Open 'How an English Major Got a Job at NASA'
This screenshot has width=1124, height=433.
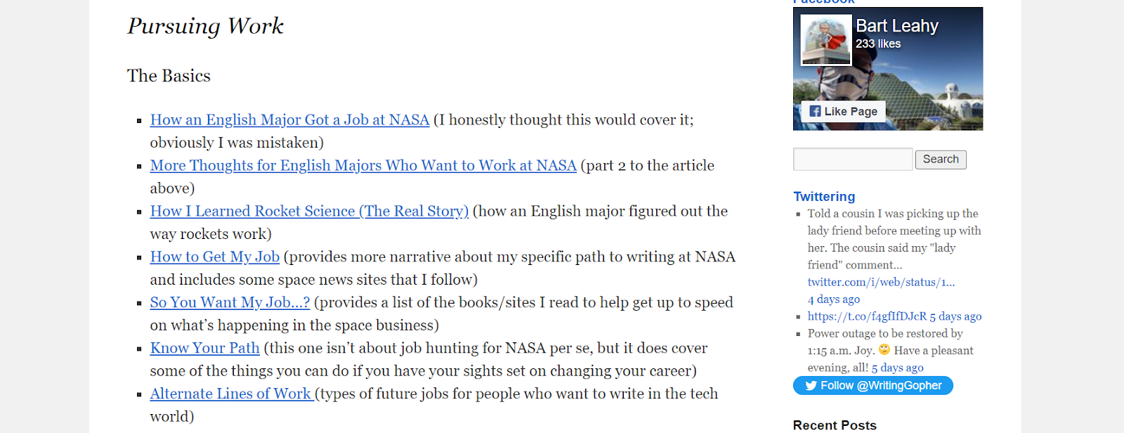[x=289, y=119]
